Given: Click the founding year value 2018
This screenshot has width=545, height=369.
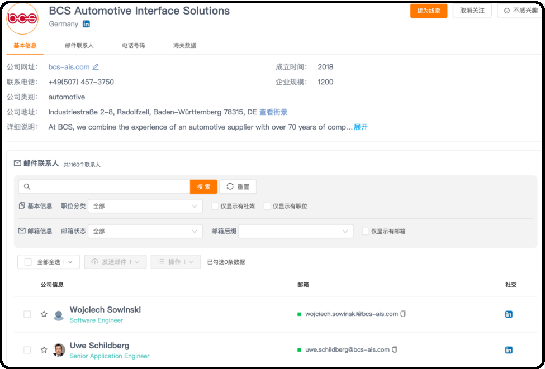Looking at the screenshot, I should pyautogui.click(x=326, y=67).
